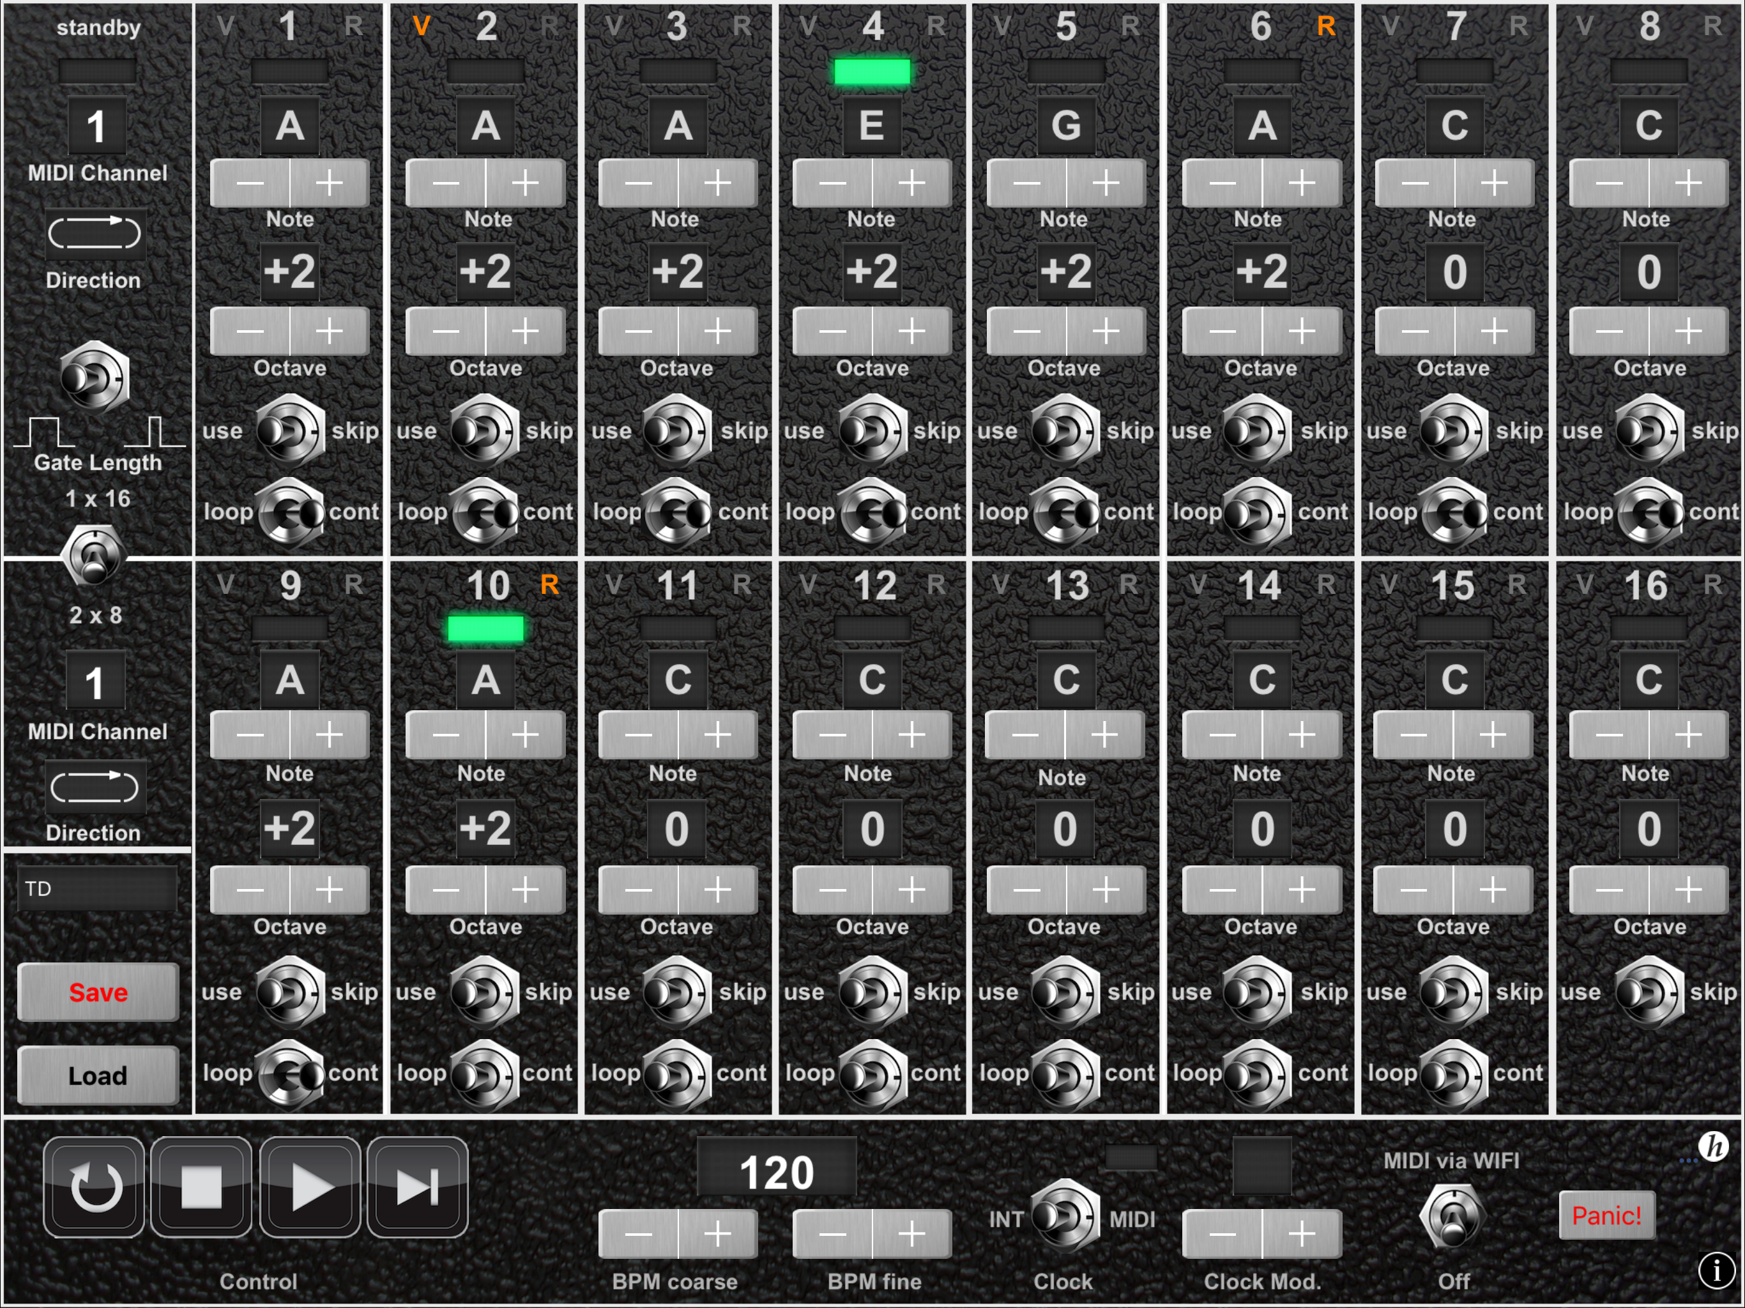Image resolution: width=1745 pixels, height=1308 pixels.
Task: Click the TD preset name field
Action: 98,889
